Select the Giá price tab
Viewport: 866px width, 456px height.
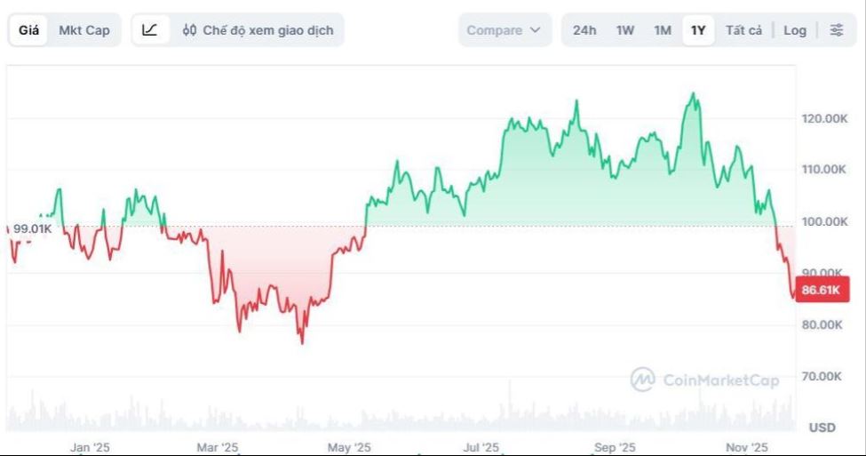tap(29, 30)
